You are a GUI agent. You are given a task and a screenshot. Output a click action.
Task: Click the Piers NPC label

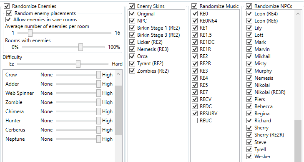(260, 99)
